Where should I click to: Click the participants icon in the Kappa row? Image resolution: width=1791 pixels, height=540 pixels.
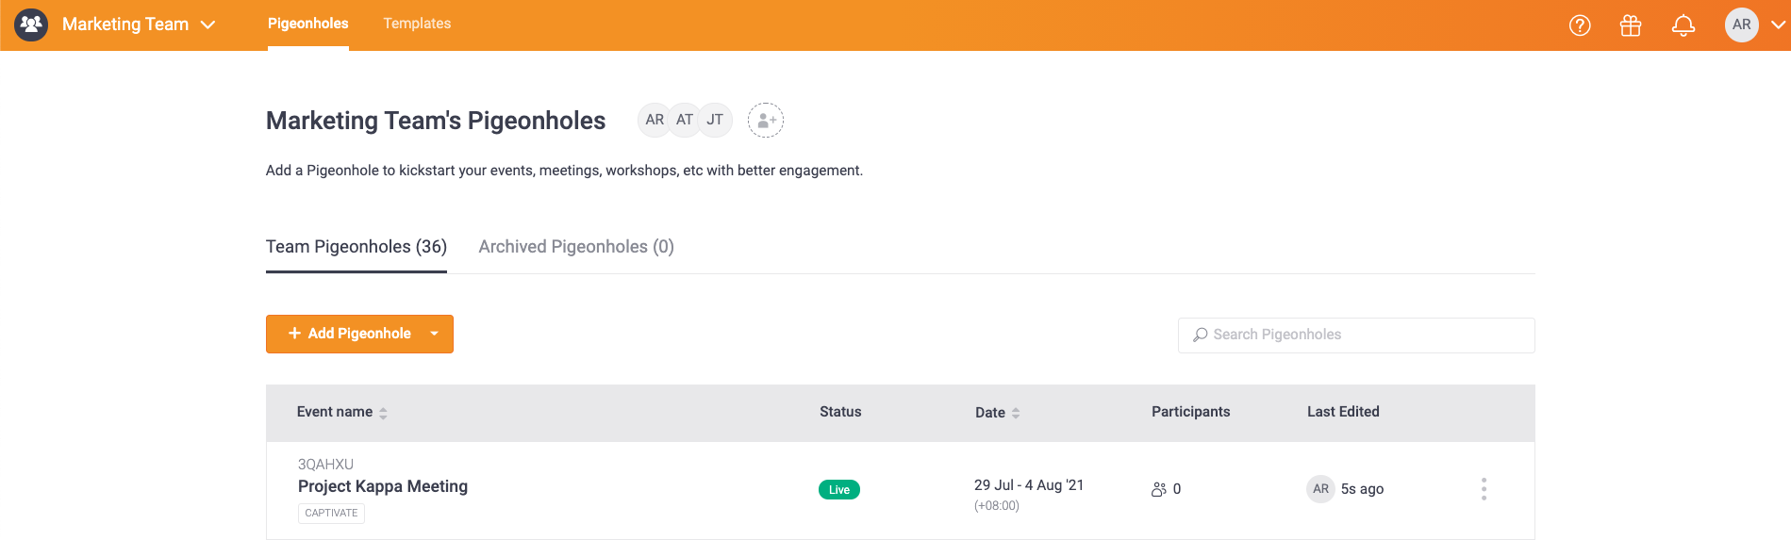pyautogui.click(x=1159, y=489)
